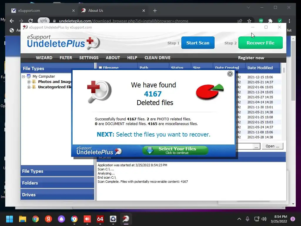Click the Select Your Files green button
301x226 pixels.
point(175,150)
